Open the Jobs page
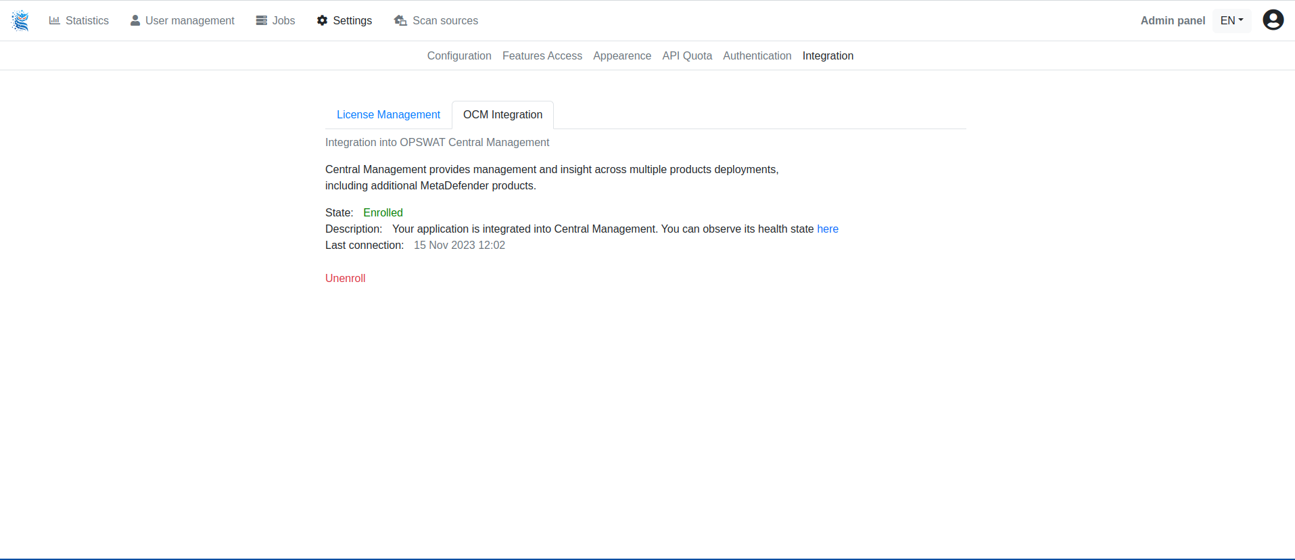 (x=284, y=20)
